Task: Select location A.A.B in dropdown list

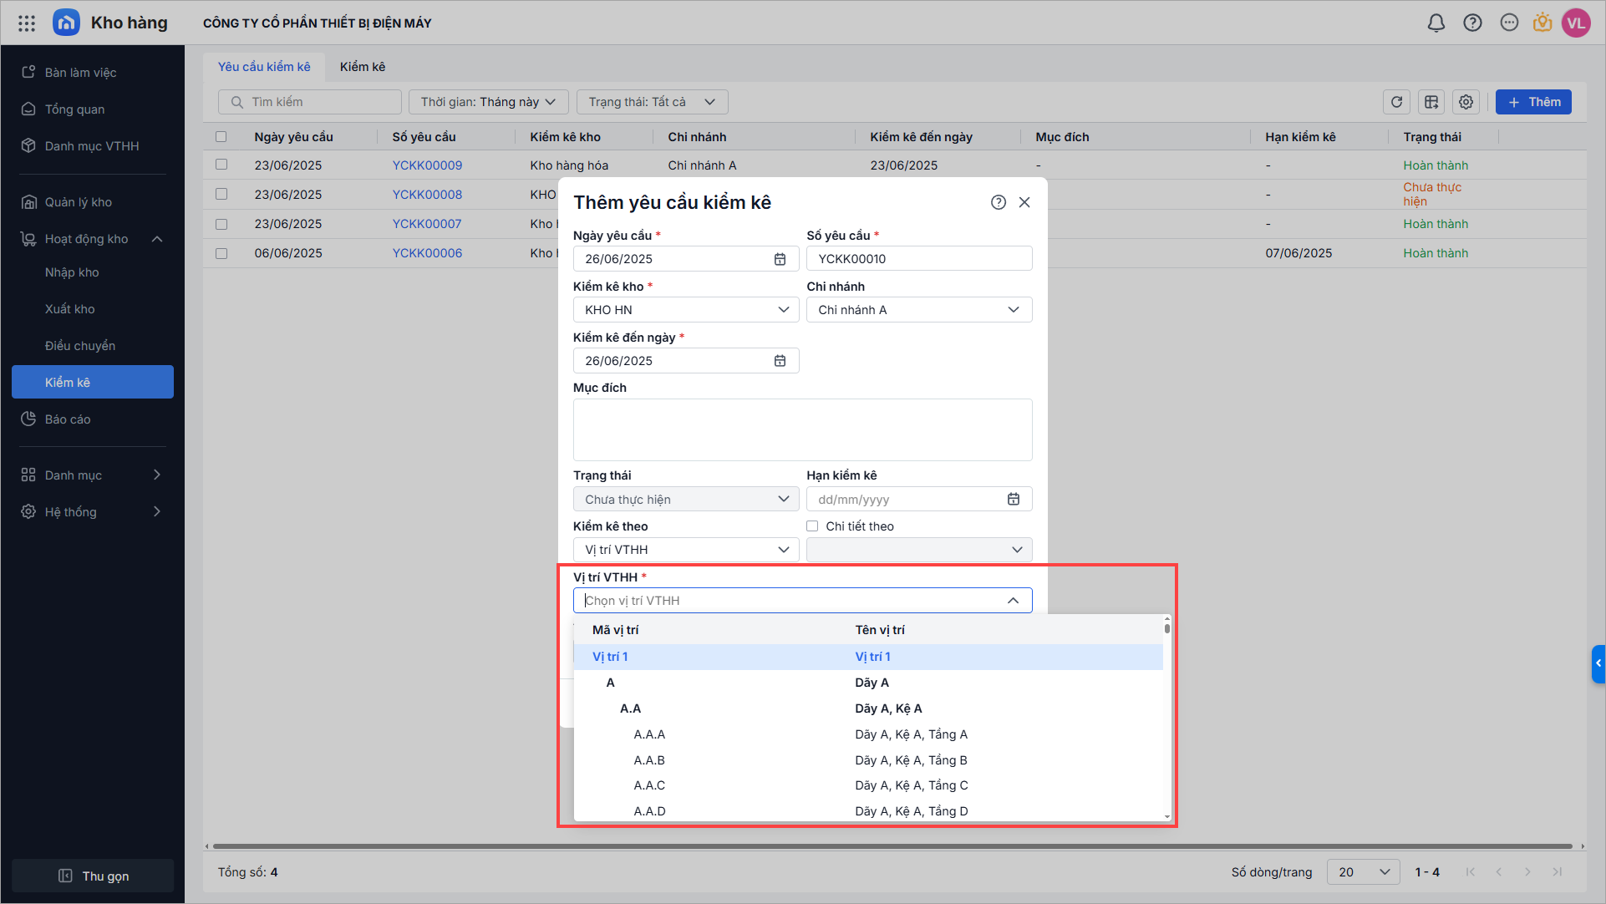Action: click(x=649, y=760)
